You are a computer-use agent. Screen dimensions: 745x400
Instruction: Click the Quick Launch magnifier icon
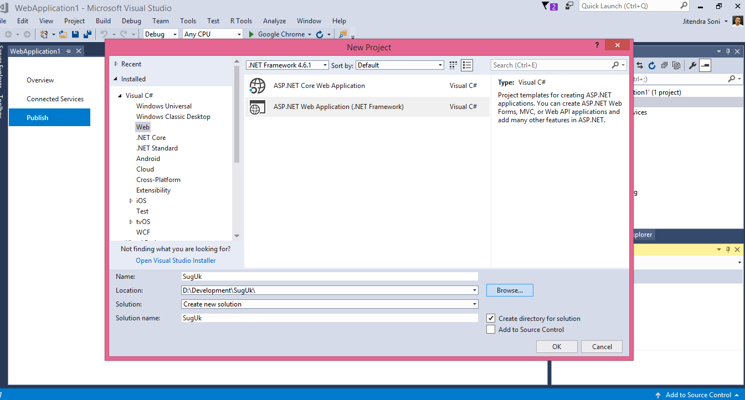click(684, 6)
